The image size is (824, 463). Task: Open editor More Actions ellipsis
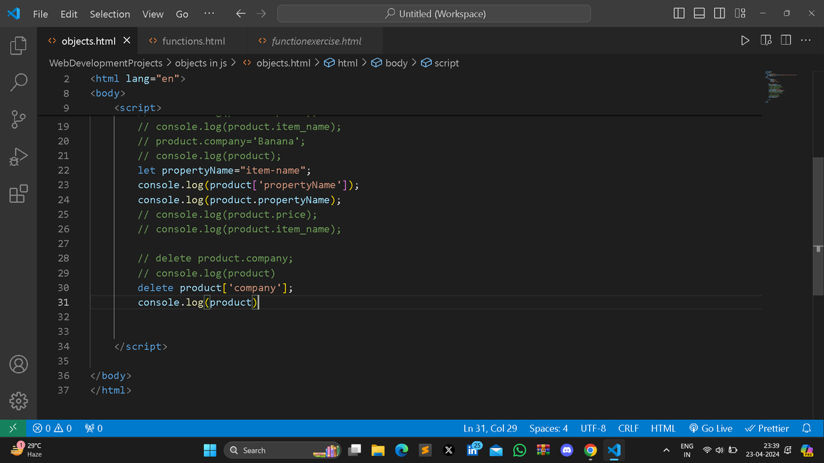click(806, 41)
